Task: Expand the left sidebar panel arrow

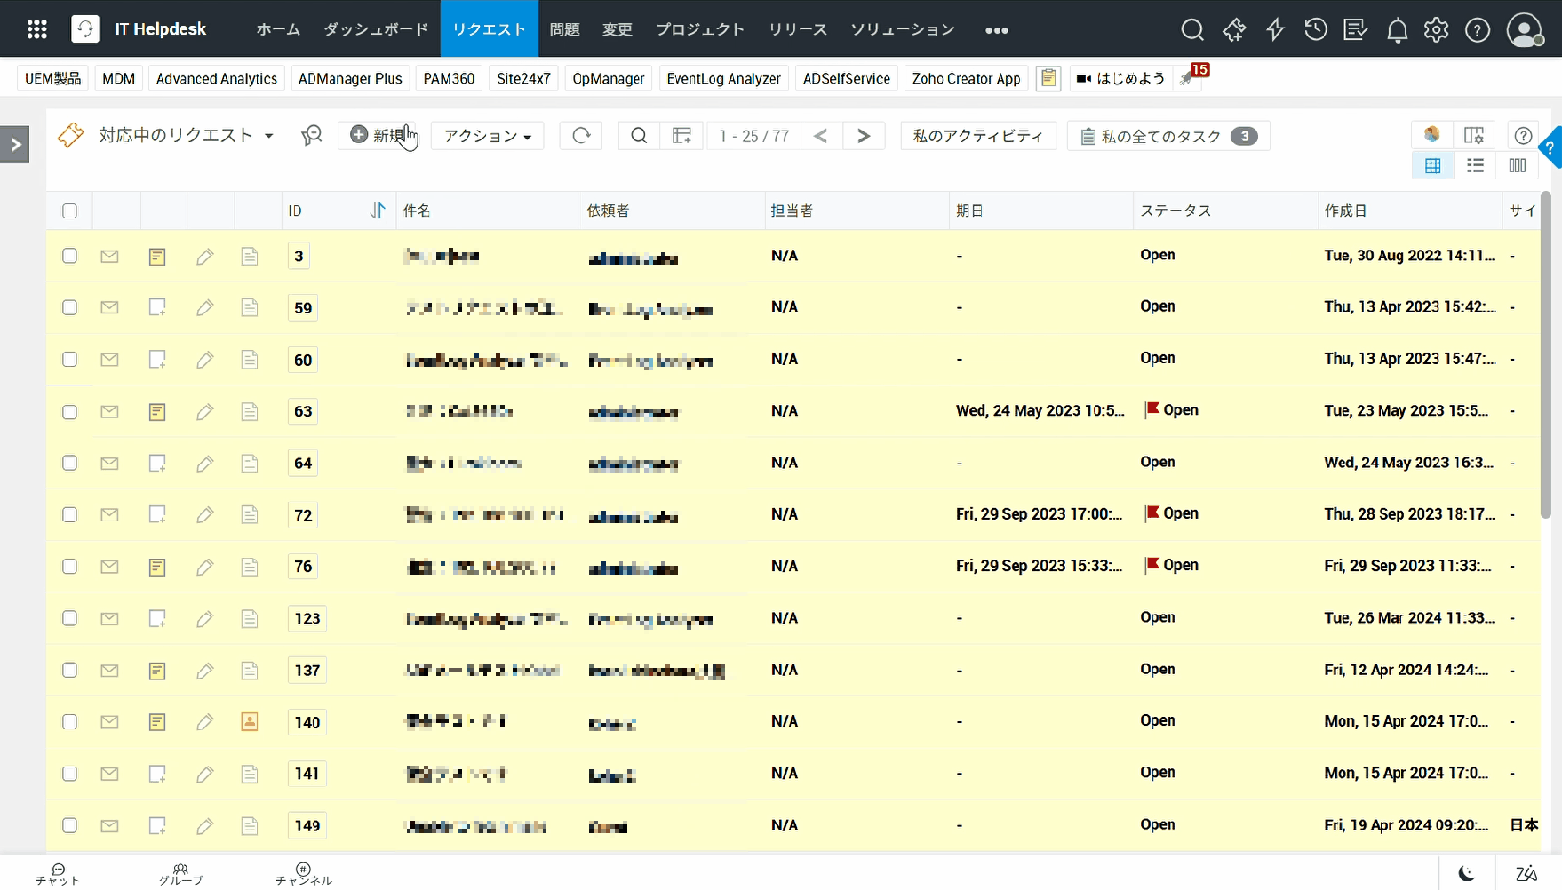Action: tap(14, 145)
